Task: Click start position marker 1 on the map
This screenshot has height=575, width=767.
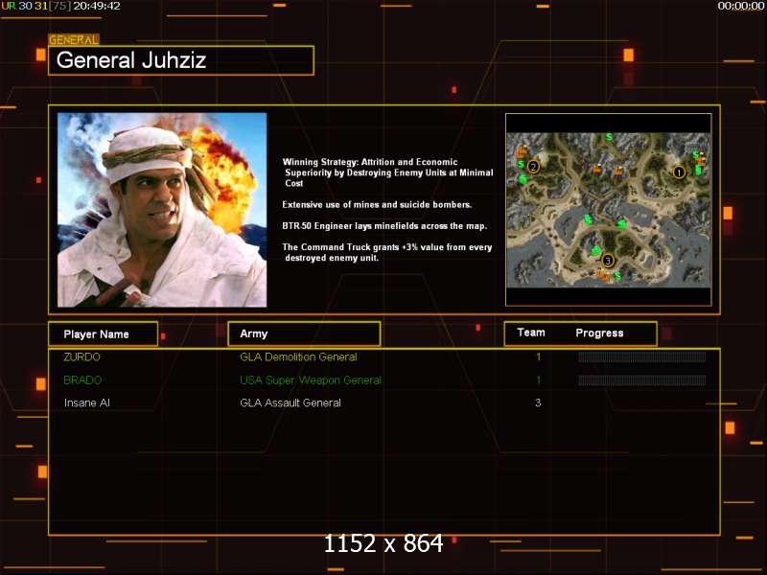Action: (679, 172)
